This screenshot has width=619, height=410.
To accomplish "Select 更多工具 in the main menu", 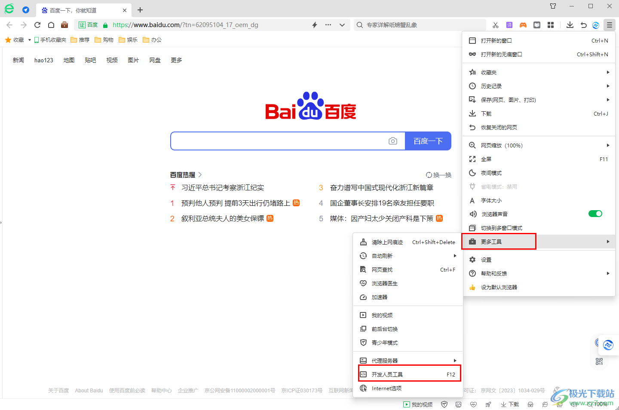I will pyautogui.click(x=539, y=242).
